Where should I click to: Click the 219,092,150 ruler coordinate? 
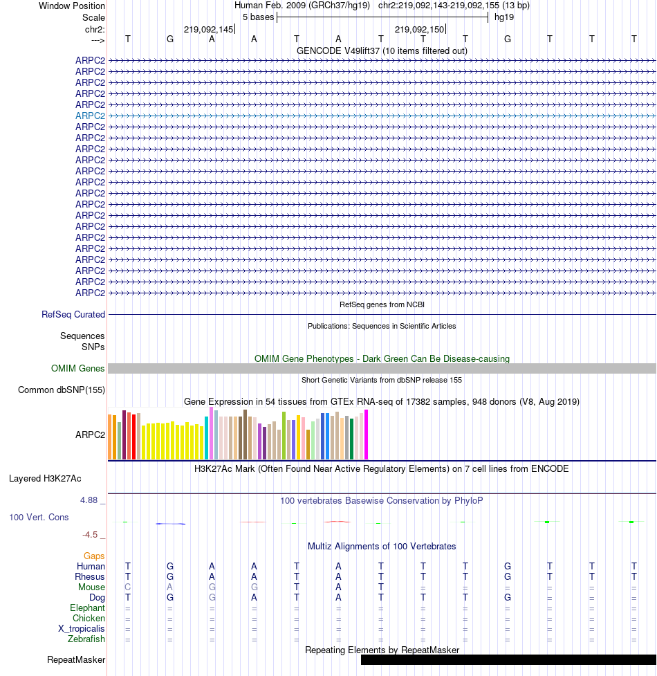(419, 29)
